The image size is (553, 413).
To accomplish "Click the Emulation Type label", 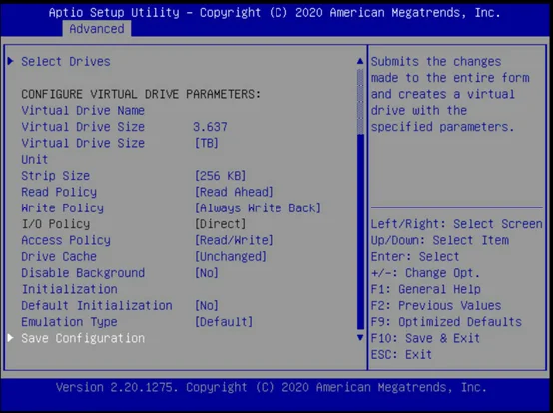I will point(69,322).
